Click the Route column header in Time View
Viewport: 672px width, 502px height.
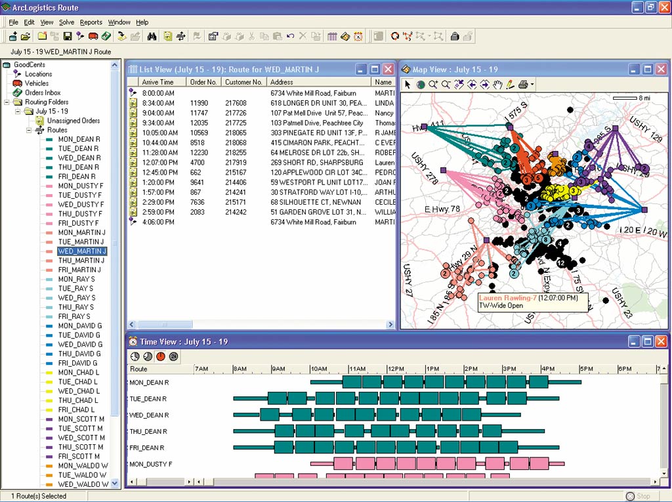point(161,369)
